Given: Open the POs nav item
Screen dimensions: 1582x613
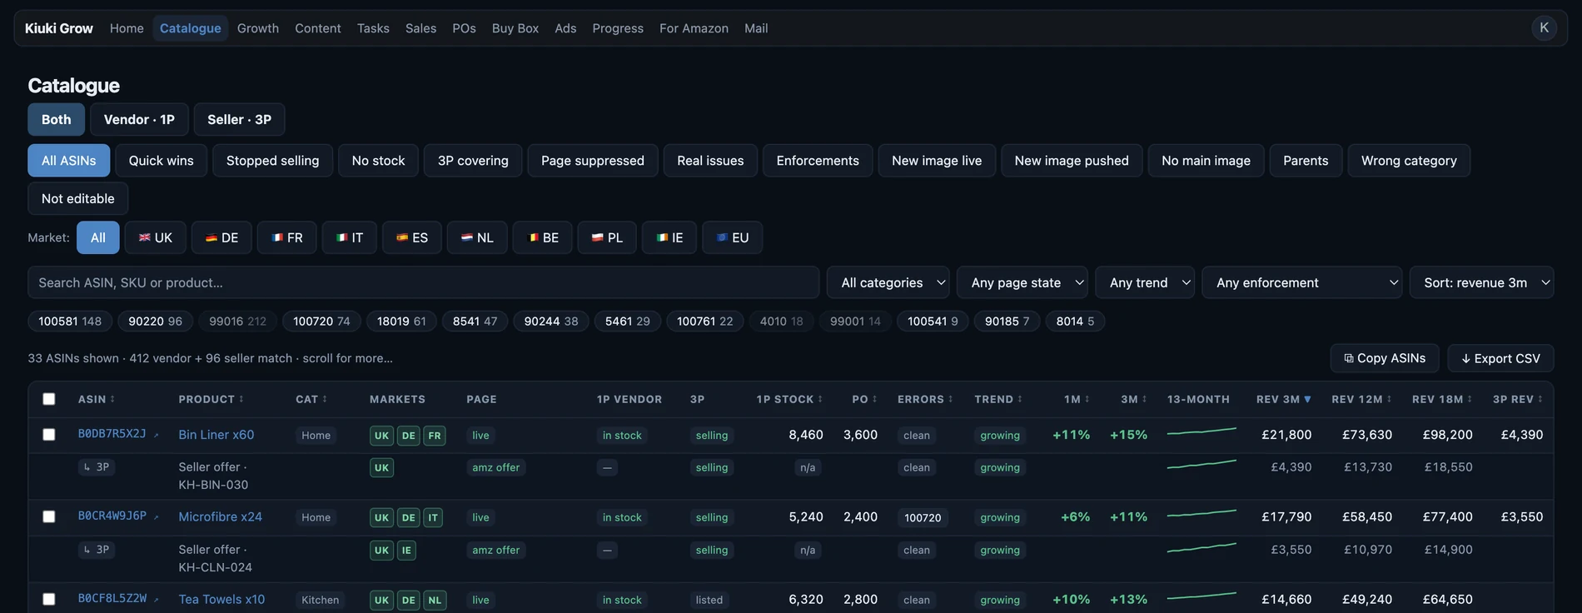Looking at the screenshot, I should 464,27.
